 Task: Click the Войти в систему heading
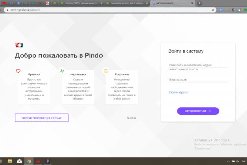tap(186, 51)
